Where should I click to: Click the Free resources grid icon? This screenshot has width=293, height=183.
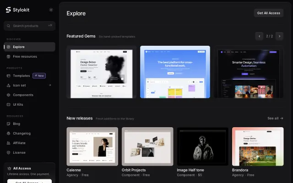click(8, 56)
